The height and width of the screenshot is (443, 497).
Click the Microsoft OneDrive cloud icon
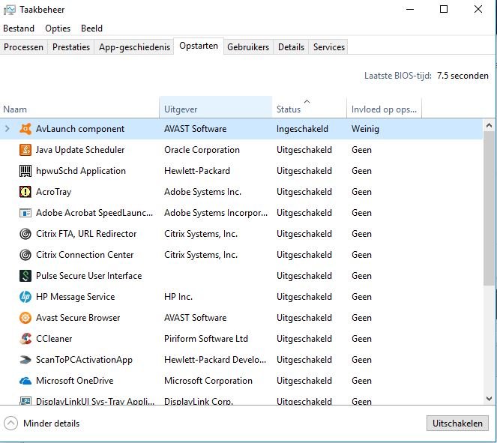click(25, 381)
